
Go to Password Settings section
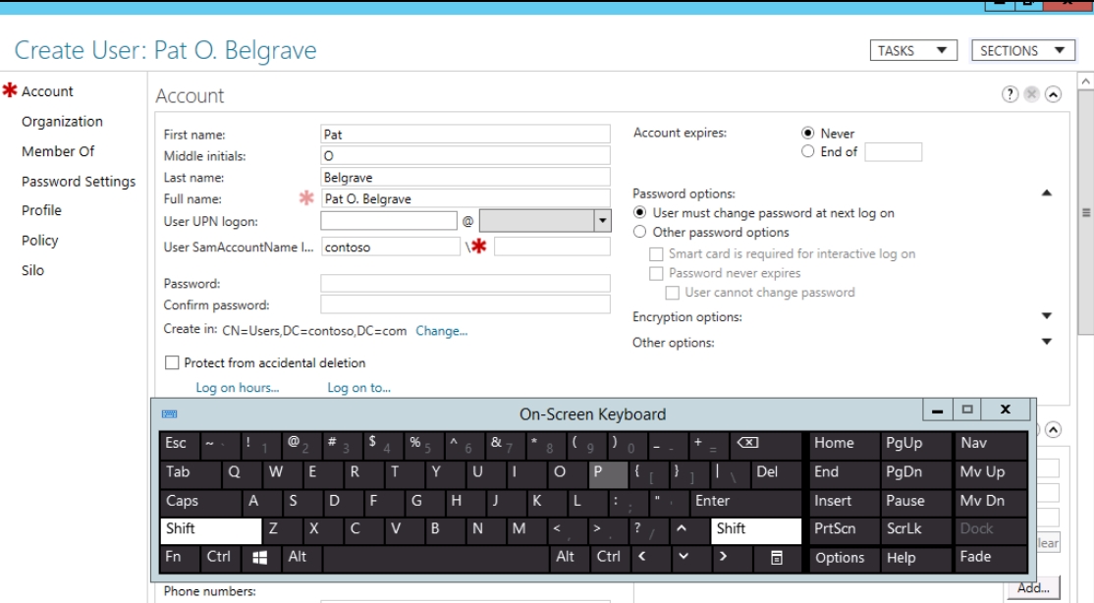pyautogui.click(x=79, y=182)
